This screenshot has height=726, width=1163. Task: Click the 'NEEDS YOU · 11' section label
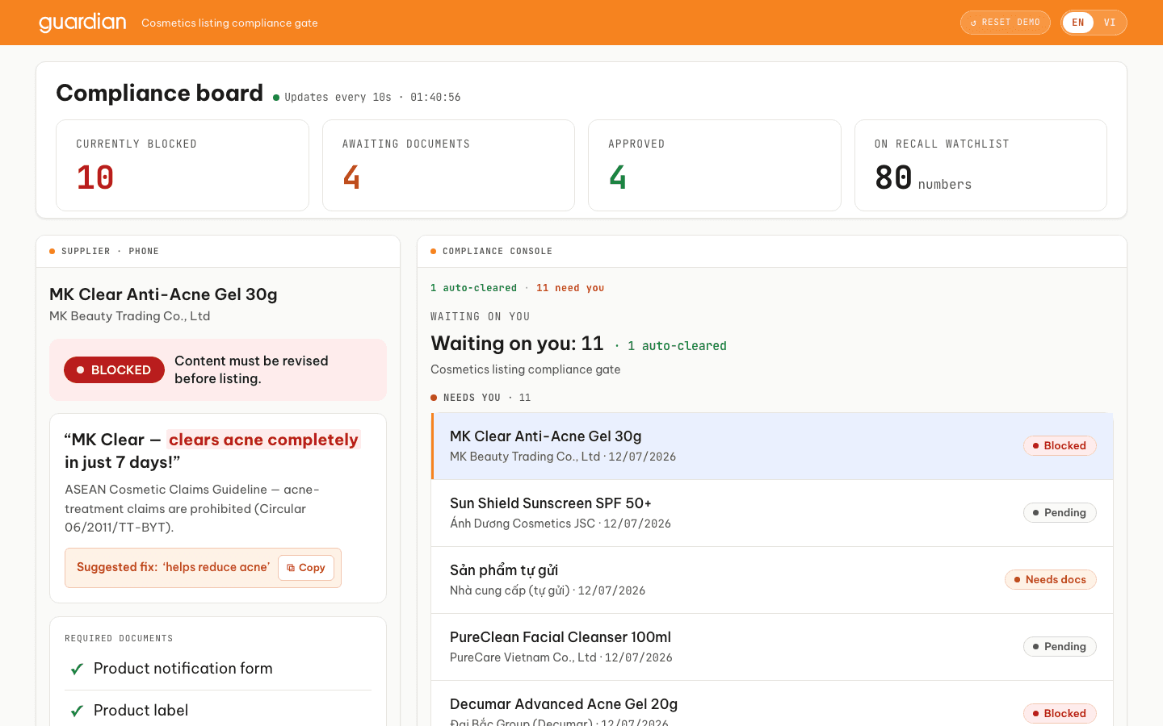pos(481,398)
